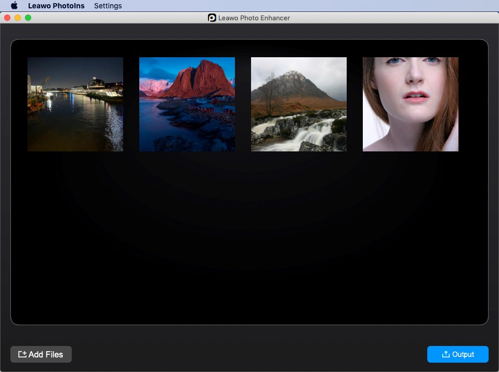The height and width of the screenshot is (372, 499).
Task: Click the upload arrow icon in Output
Action: pyautogui.click(x=445, y=354)
